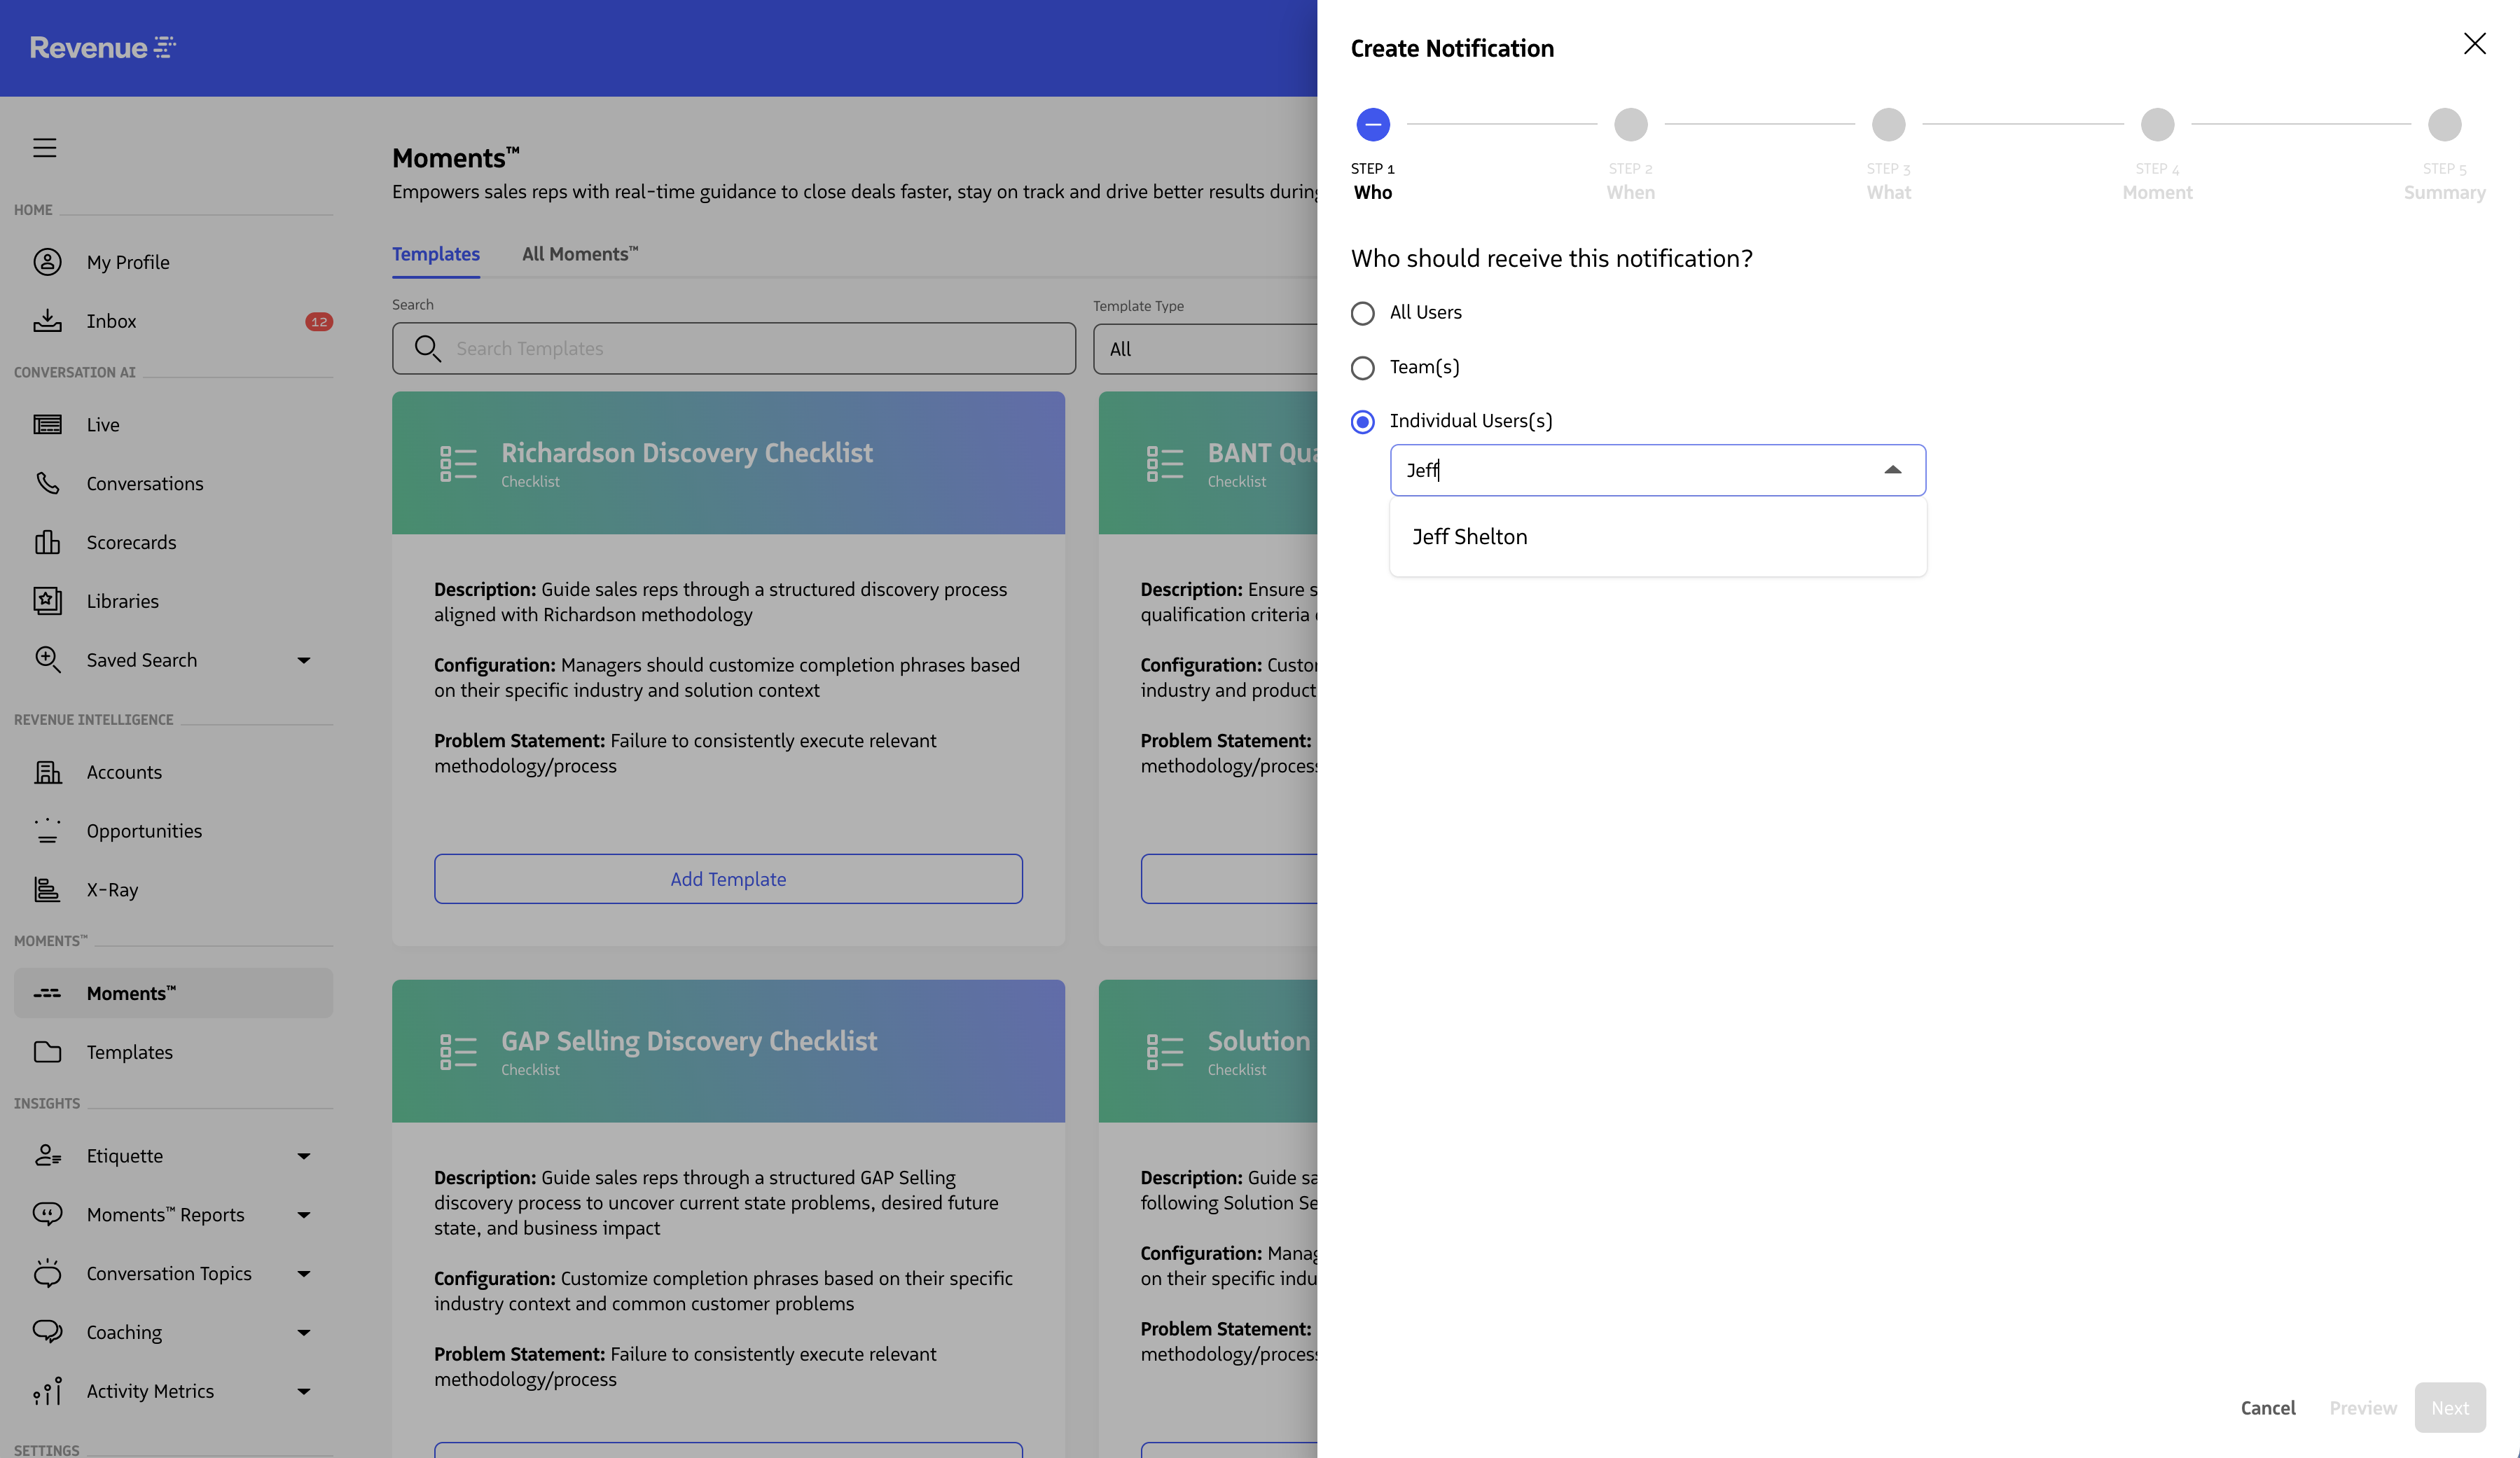Switch to the Templates tab
This screenshot has height=1458, width=2520.
tap(436, 254)
